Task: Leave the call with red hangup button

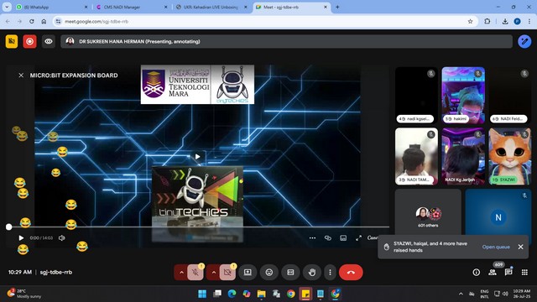Action: (351, 272)
